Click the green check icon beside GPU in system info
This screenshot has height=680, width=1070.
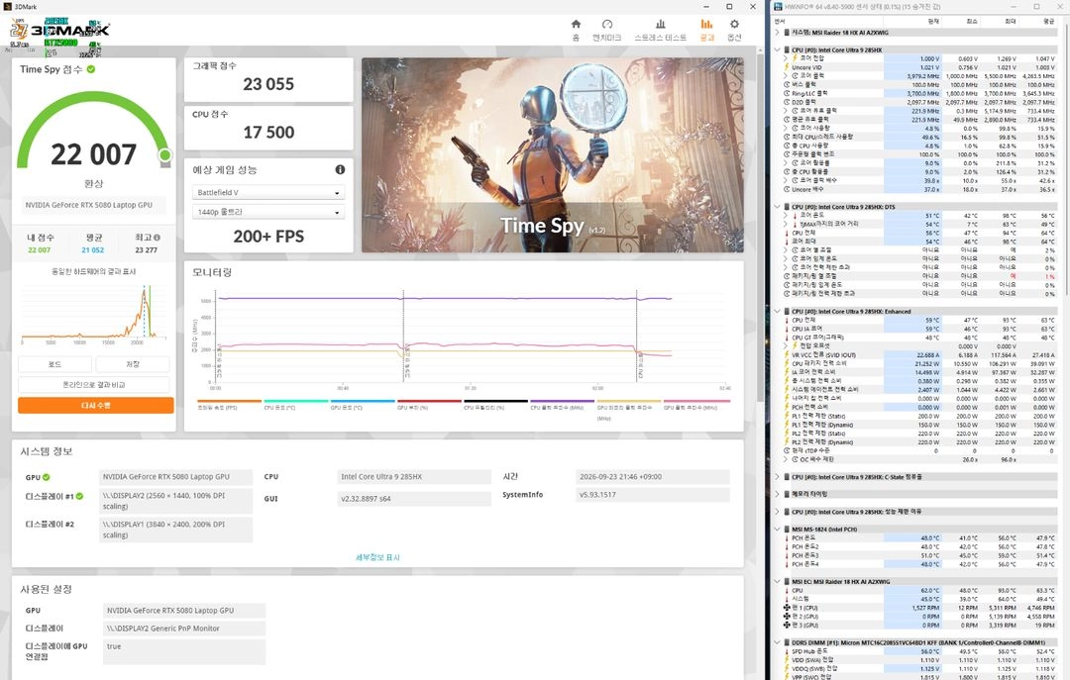[x=47, y=477]
